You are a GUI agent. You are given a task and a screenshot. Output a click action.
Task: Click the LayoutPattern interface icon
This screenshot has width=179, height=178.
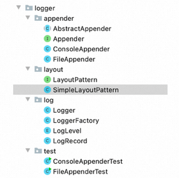tap(47, 80)
